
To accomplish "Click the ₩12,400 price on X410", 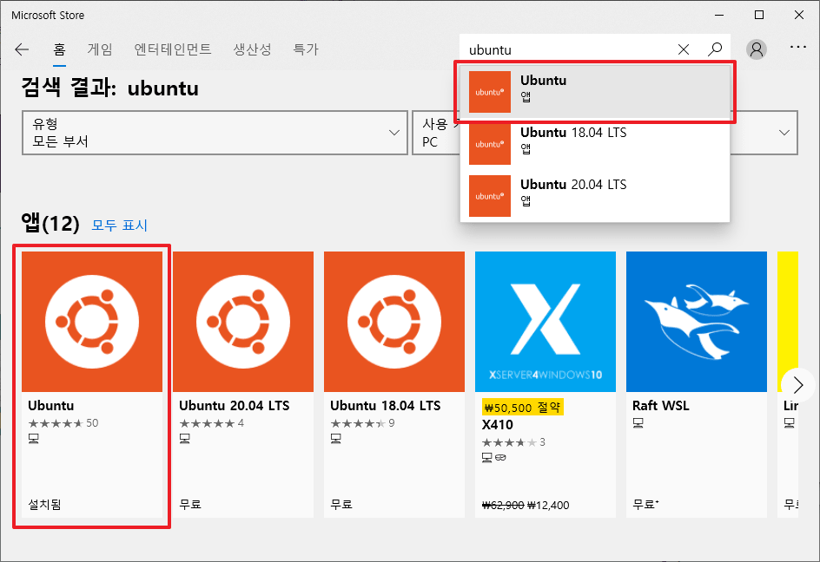I will tap(548, 505).
